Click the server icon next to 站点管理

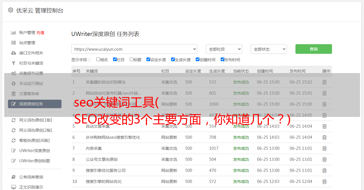pyautogui.click(x=13, y=43)
